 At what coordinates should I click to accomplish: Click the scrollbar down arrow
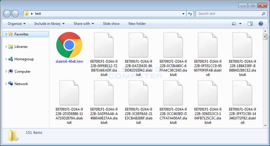click(x=265, y=126)
